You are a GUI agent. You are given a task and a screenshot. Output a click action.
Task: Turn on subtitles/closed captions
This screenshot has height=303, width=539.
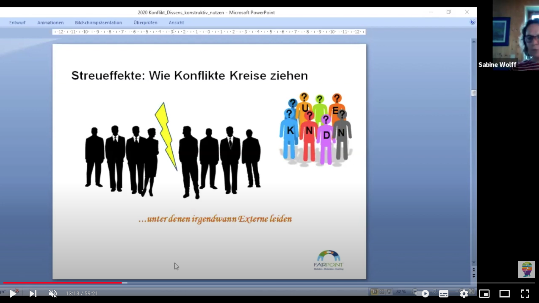click(444, 294)
